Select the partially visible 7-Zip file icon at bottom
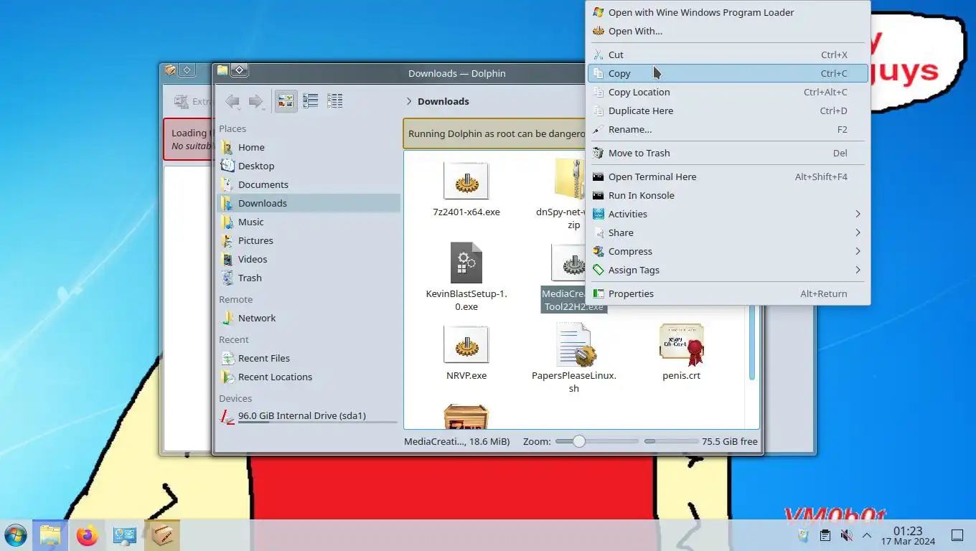This screenshot has height=551, width=976. point(466,416)
